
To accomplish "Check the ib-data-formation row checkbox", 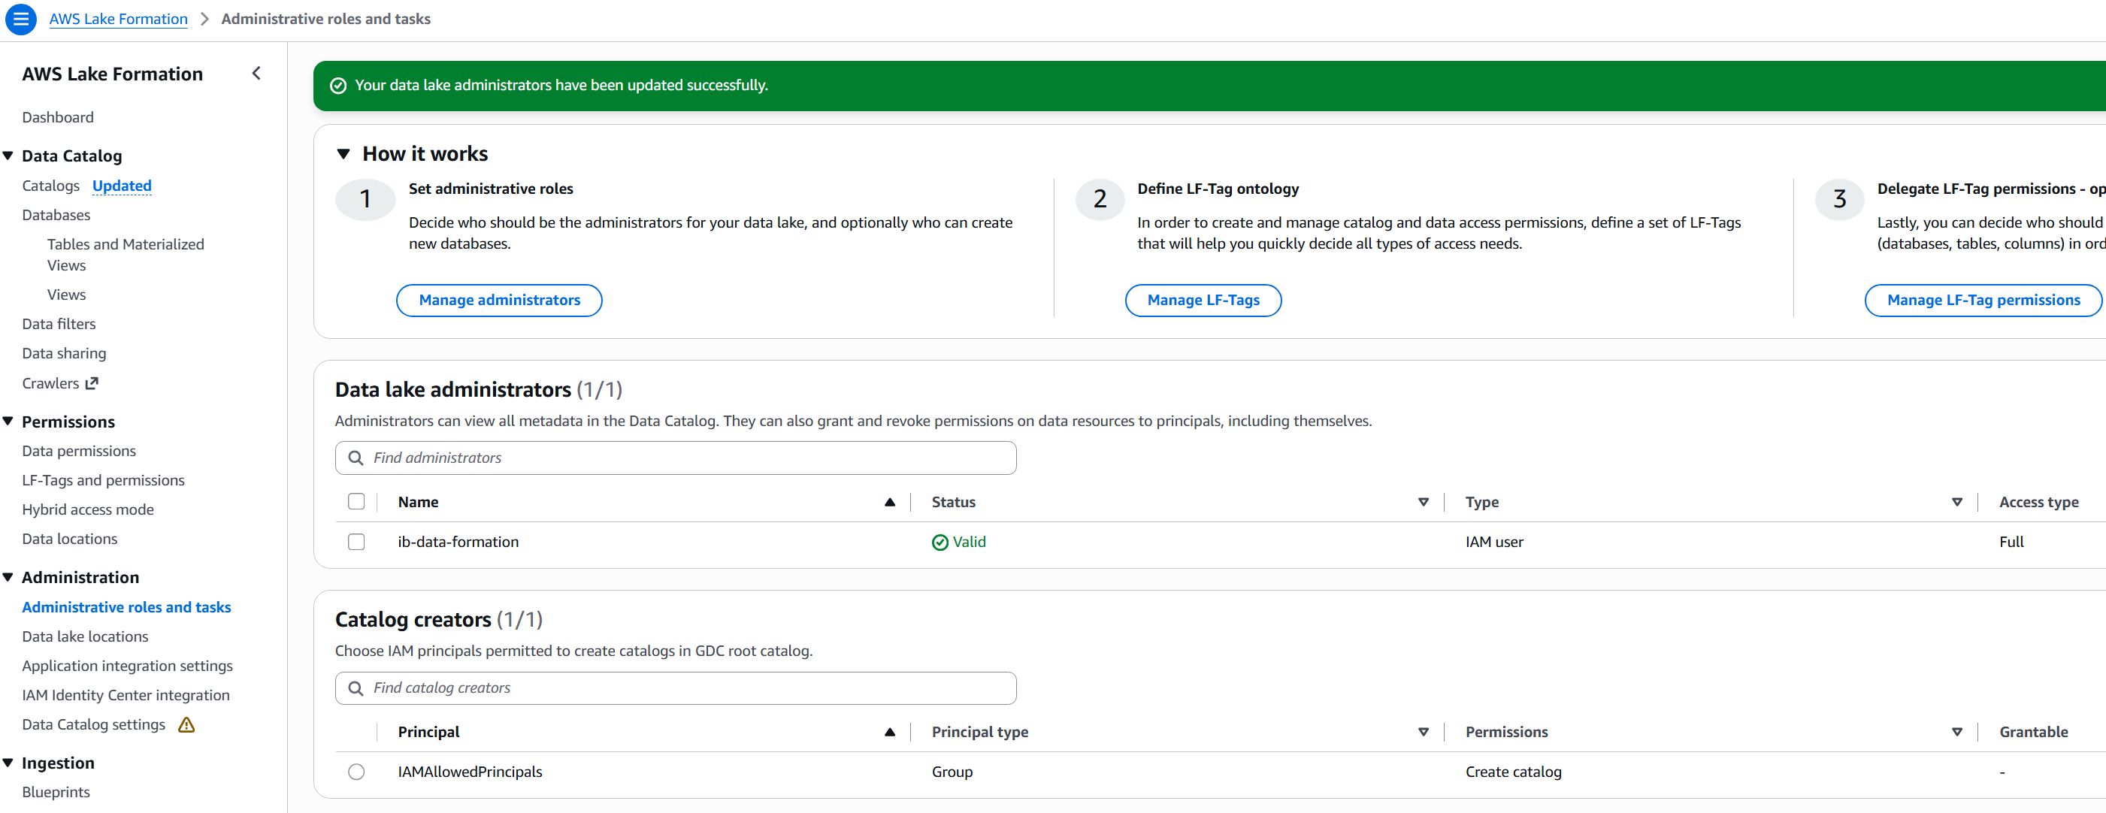I will click(356, 543).
